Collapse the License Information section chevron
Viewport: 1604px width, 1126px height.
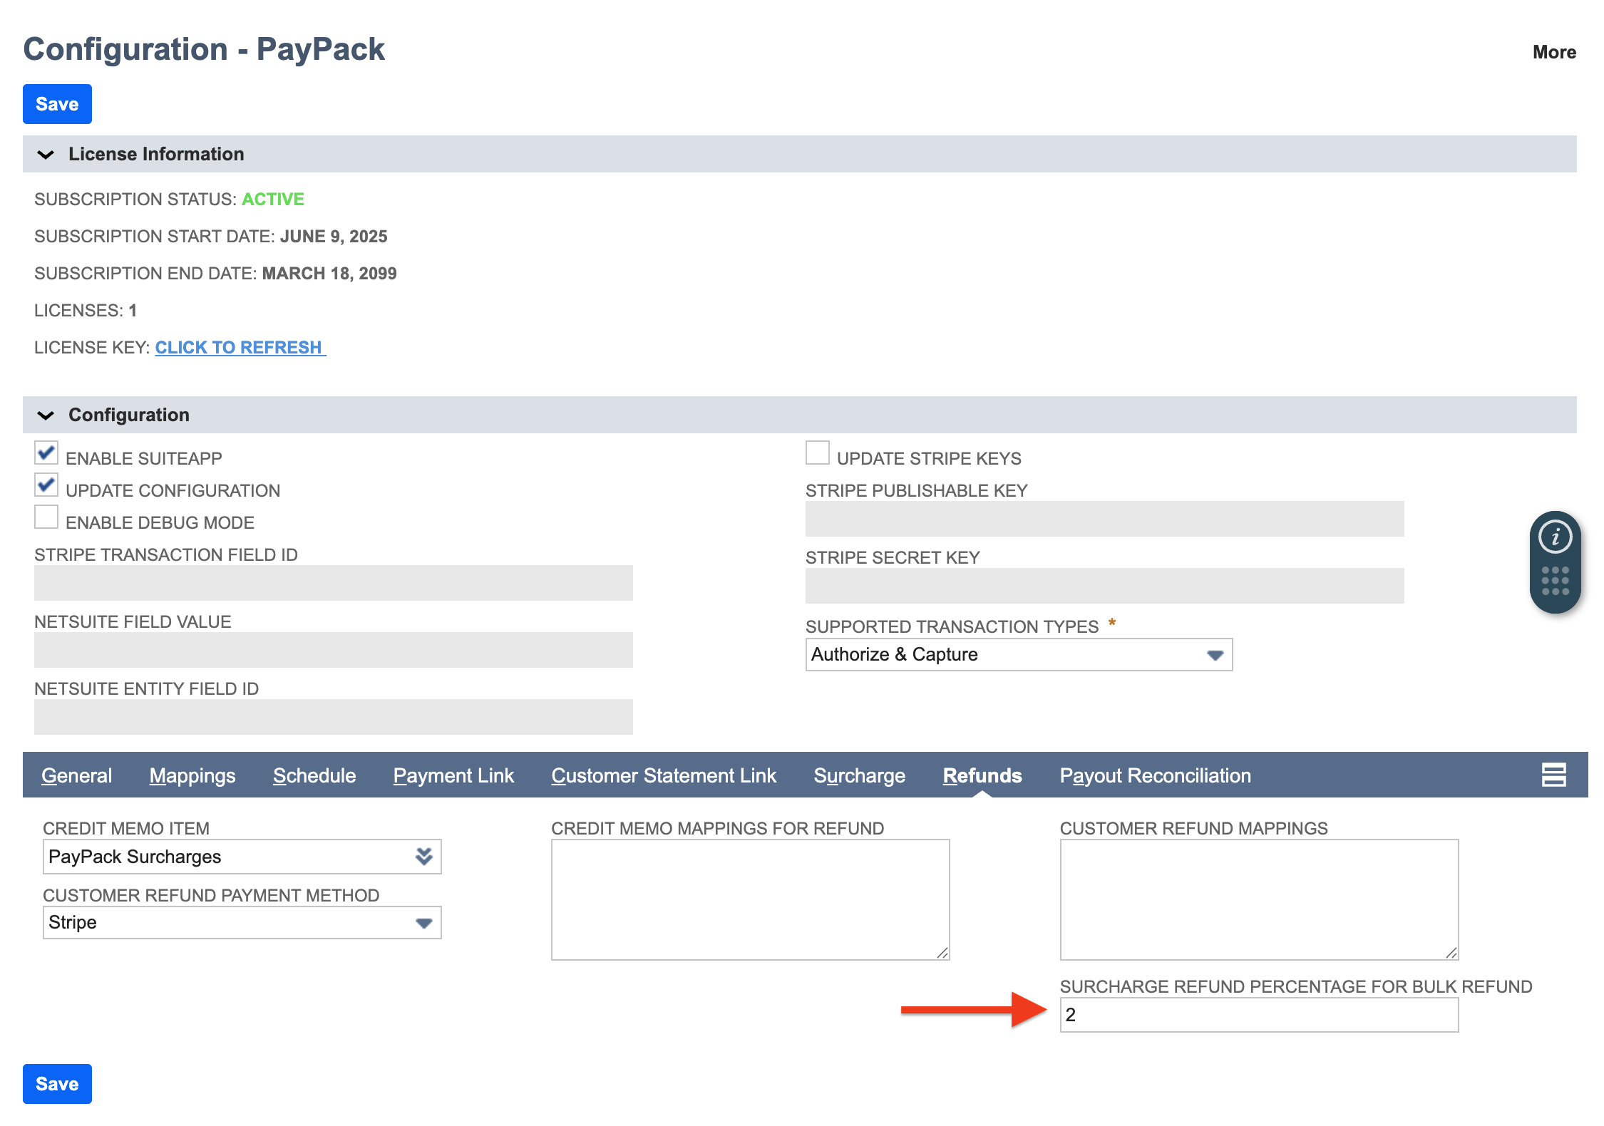[x=46, y=155]
